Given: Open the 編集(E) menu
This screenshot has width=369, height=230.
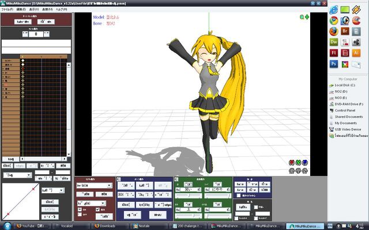Looking at the screenshot, I should tap(21, 9).
